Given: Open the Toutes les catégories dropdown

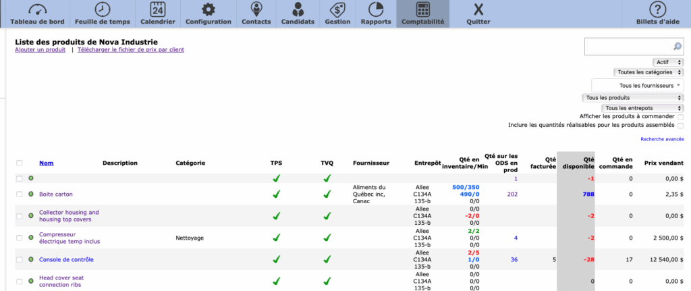Looking at the screenshot, I should pos(648,72).
